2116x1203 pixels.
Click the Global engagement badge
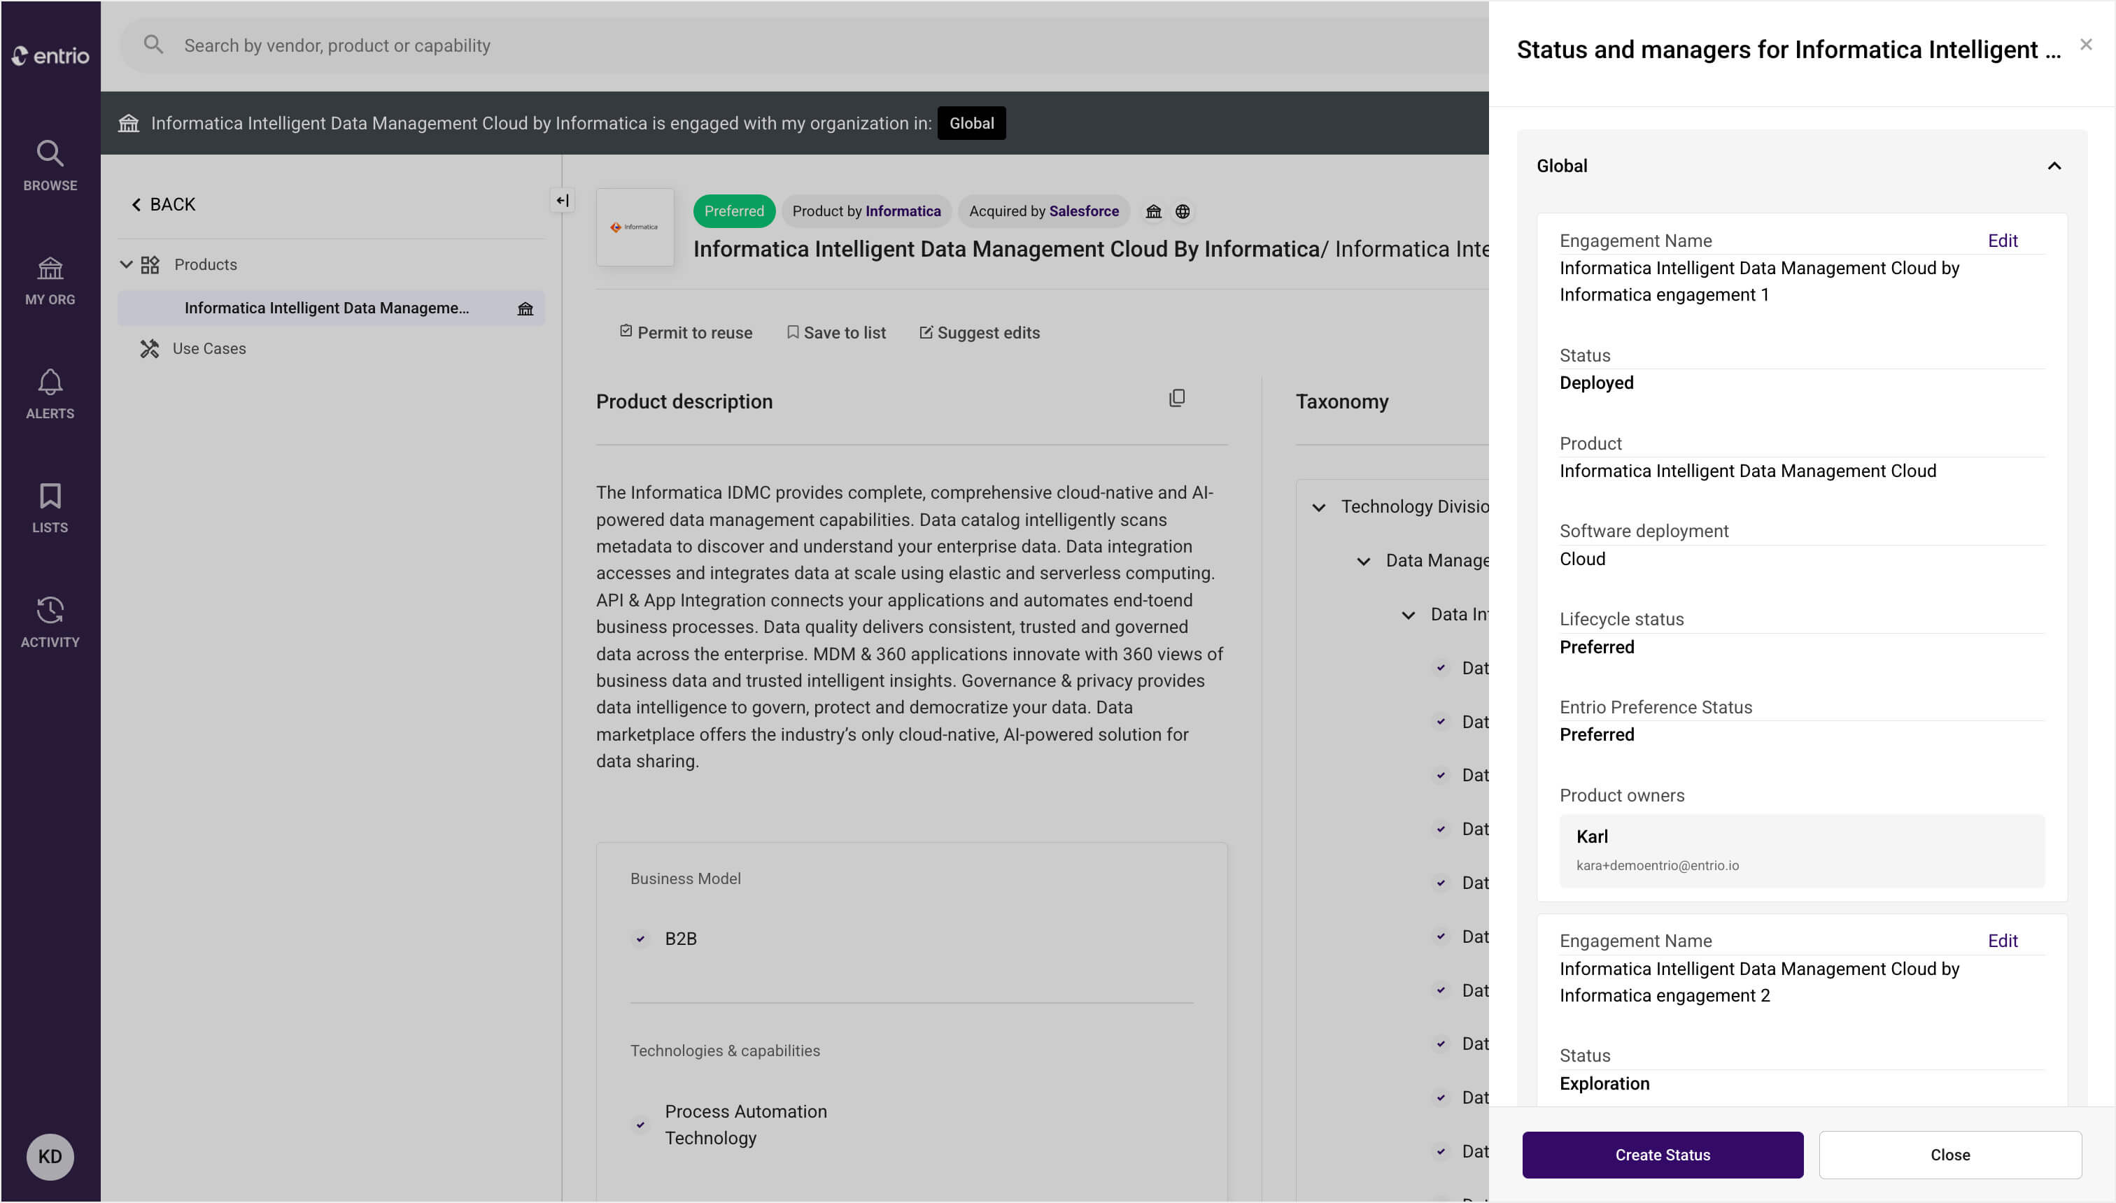(x=972, y=123)
